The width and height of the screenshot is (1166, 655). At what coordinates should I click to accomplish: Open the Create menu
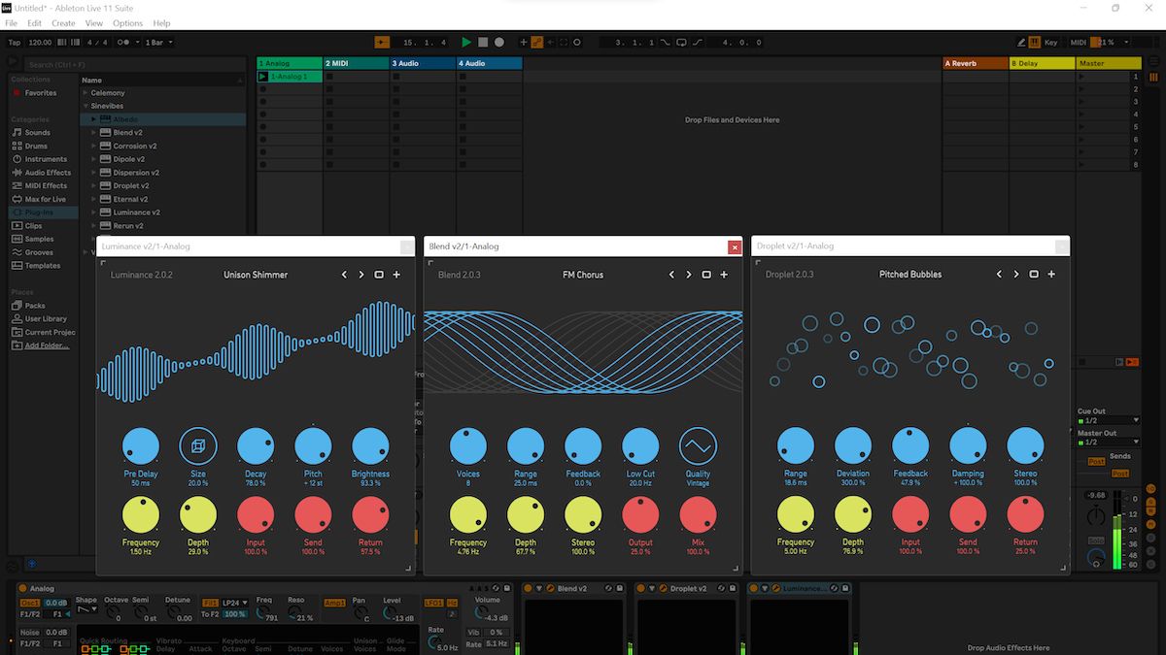click(x=63, y=22)
